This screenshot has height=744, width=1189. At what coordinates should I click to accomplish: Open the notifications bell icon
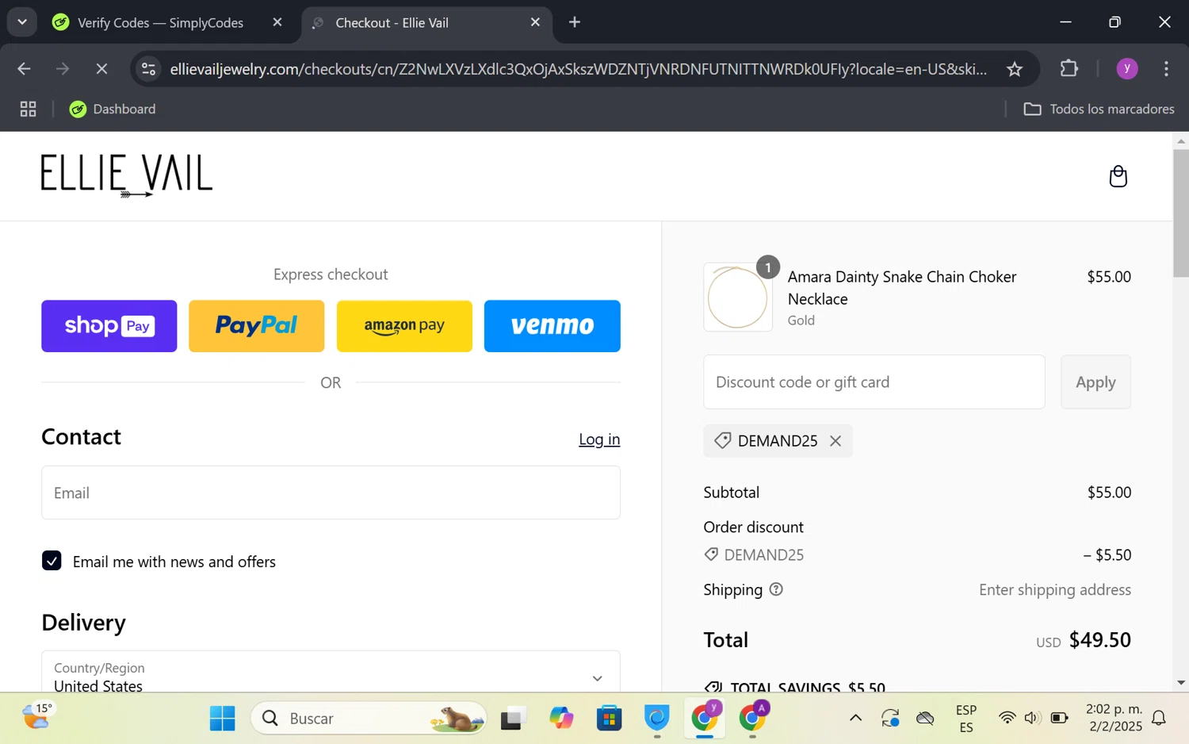(x=1159, y=719)
